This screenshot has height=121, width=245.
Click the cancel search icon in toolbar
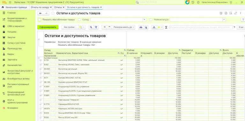96,27
